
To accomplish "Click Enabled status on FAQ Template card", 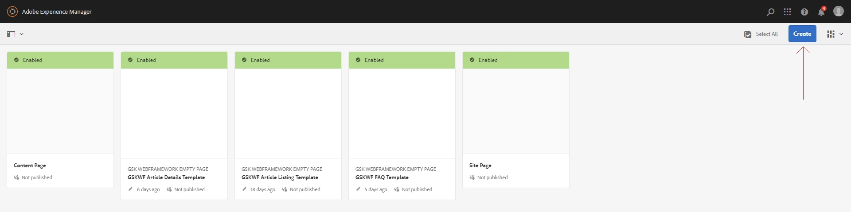I will pos(374,60).
